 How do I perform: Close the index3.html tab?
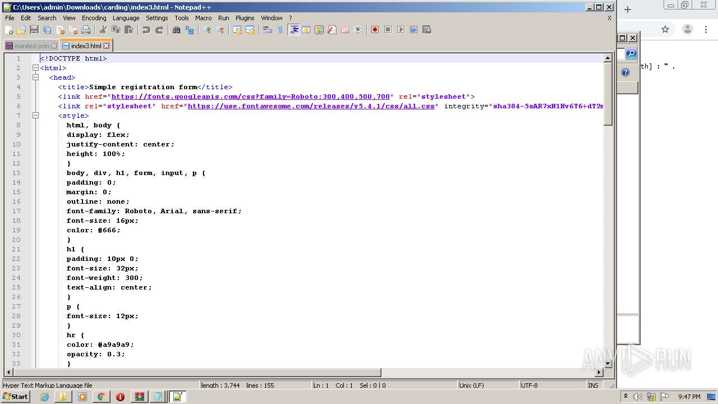[x=106, y=46]
